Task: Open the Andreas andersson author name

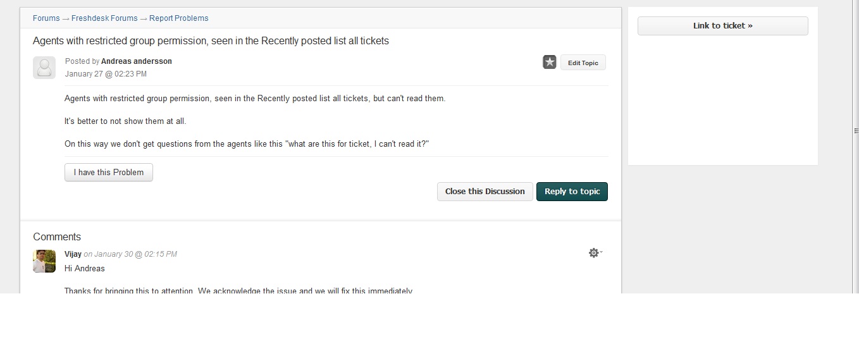Action: (x=137, y=61)
